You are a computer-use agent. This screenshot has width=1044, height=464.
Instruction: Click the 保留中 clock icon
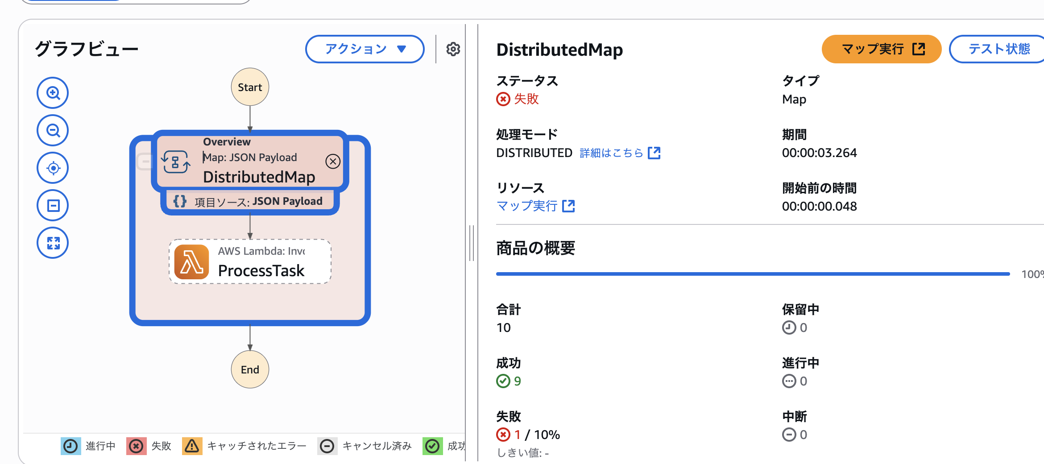(x=789, y=327)
